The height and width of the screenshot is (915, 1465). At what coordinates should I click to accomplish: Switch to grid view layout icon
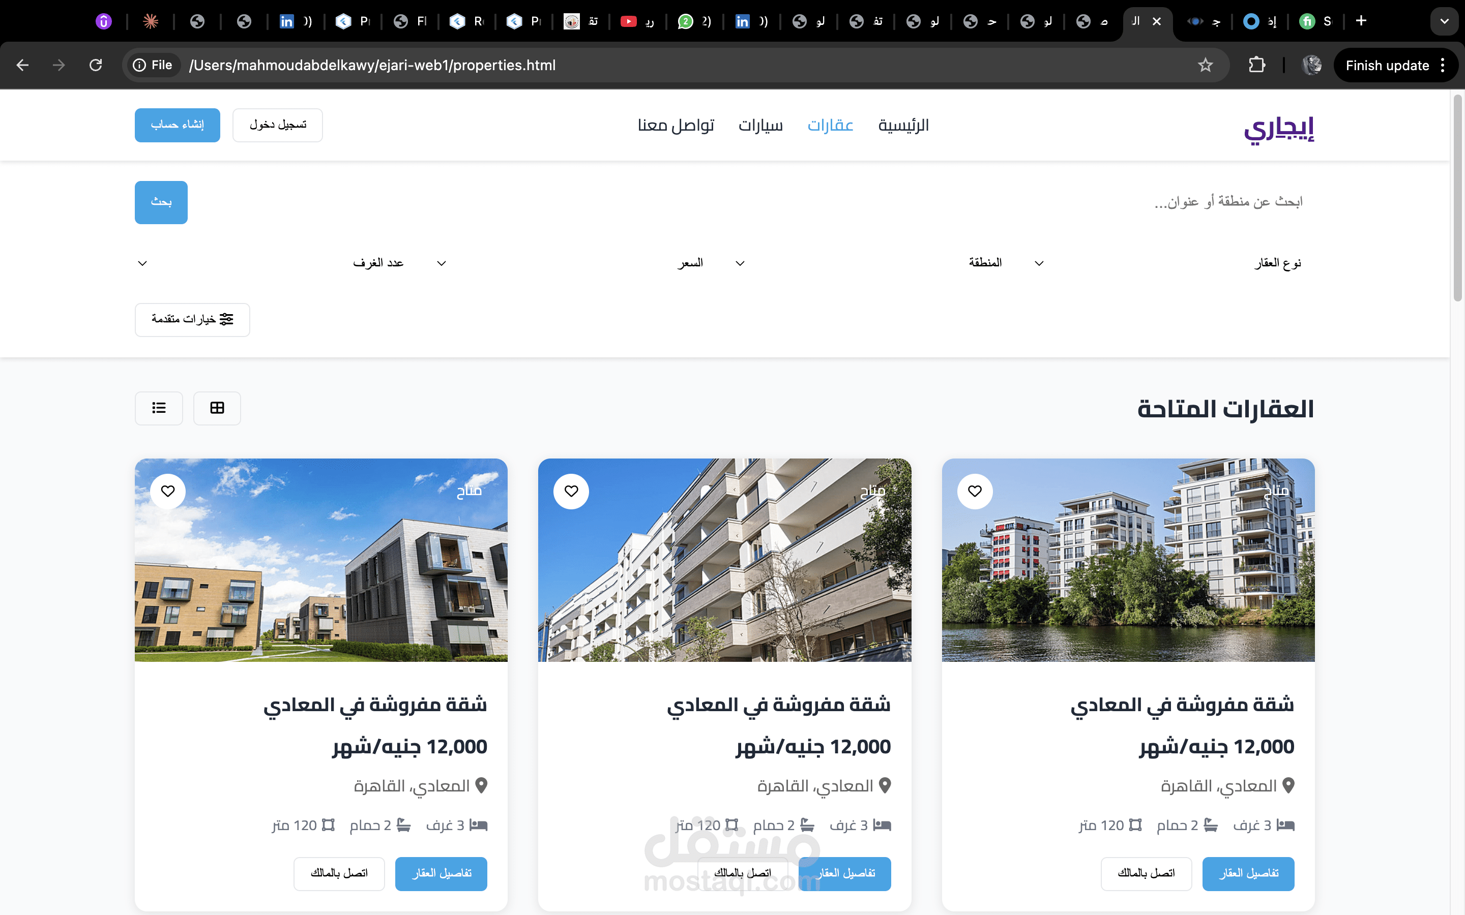217,408
